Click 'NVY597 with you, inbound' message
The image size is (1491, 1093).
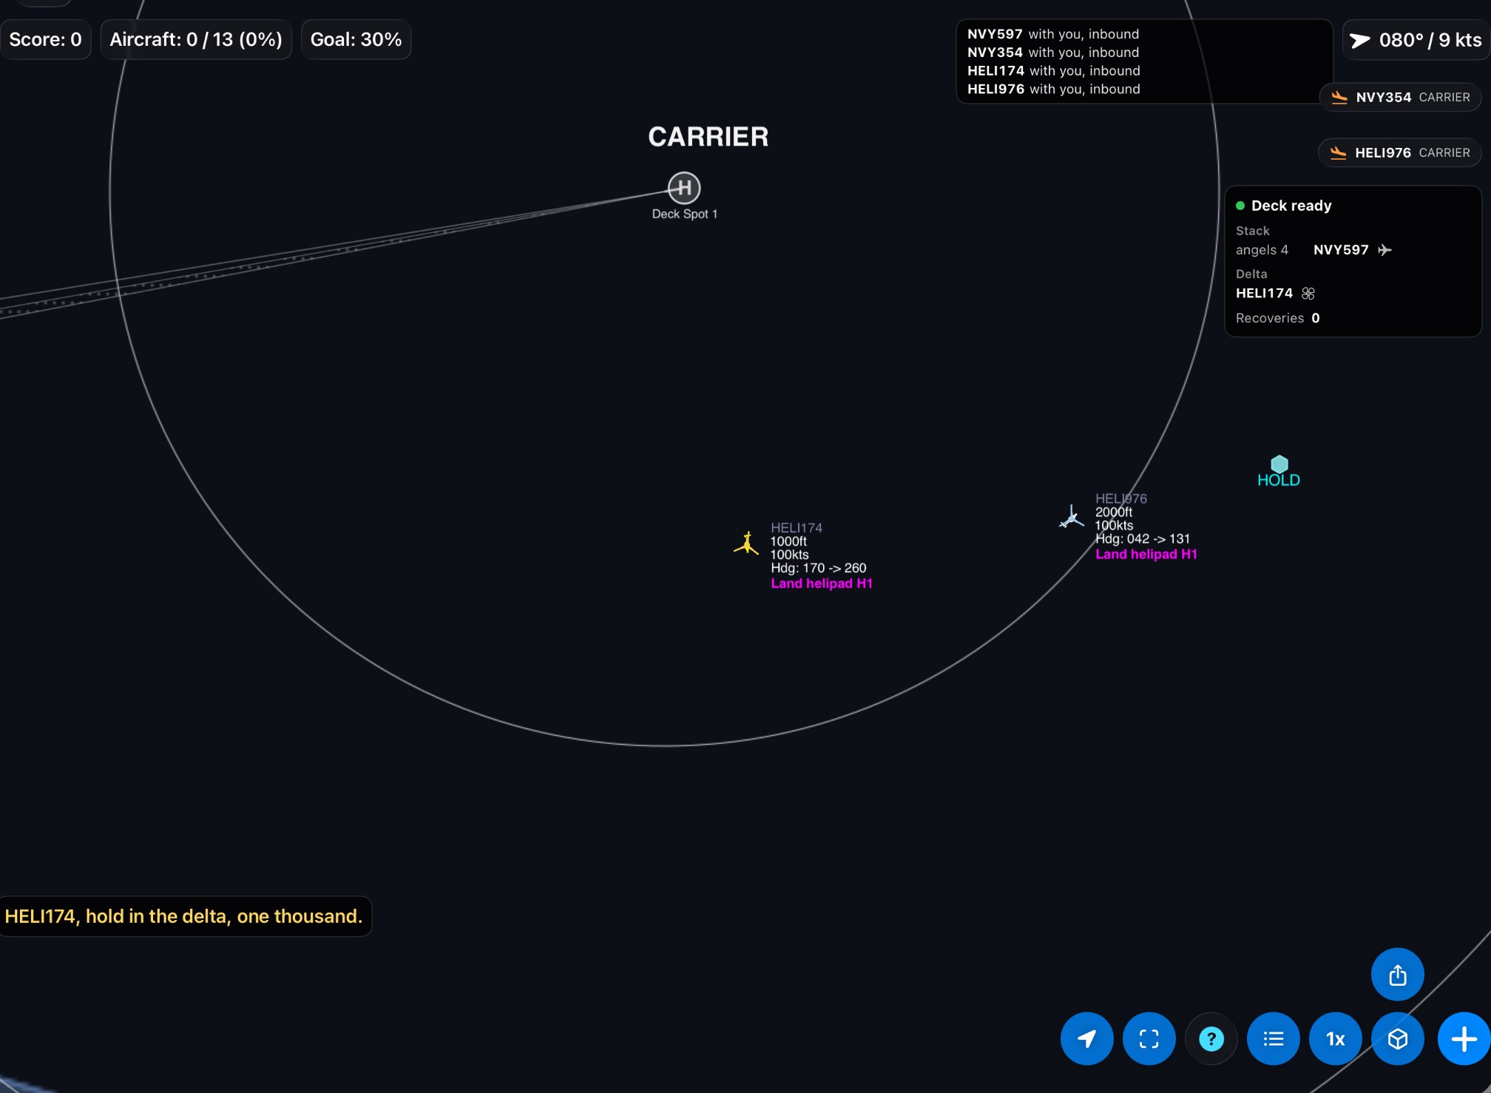pyautogui.click(x=1053, y=34)
